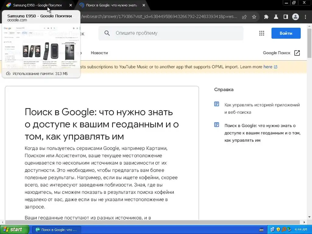
Task: Close the Поиск в Google tab
Action: coord(144,5)
